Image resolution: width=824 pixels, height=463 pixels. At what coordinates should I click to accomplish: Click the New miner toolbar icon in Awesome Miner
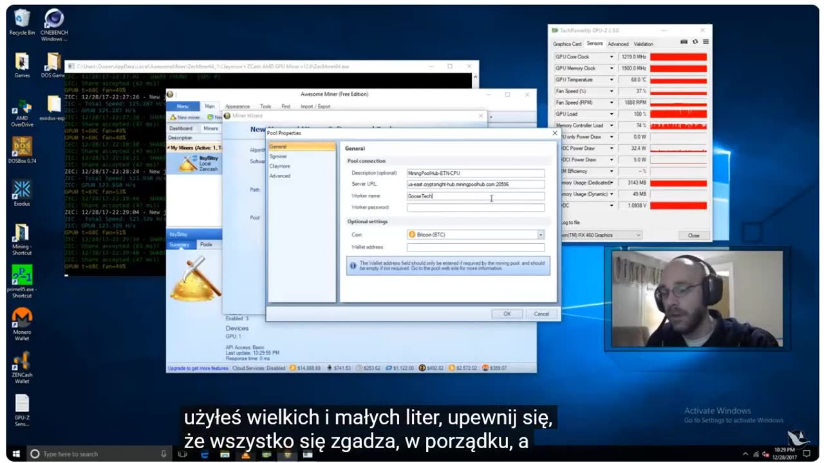(x=173, y=118)
